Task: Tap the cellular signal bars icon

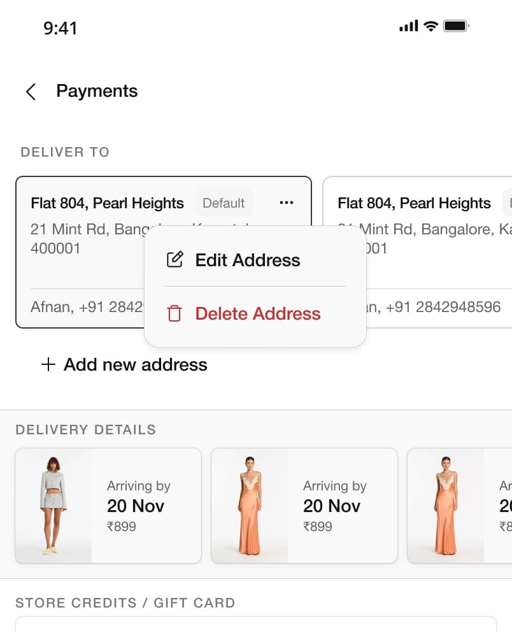Action: coord(408,26)
